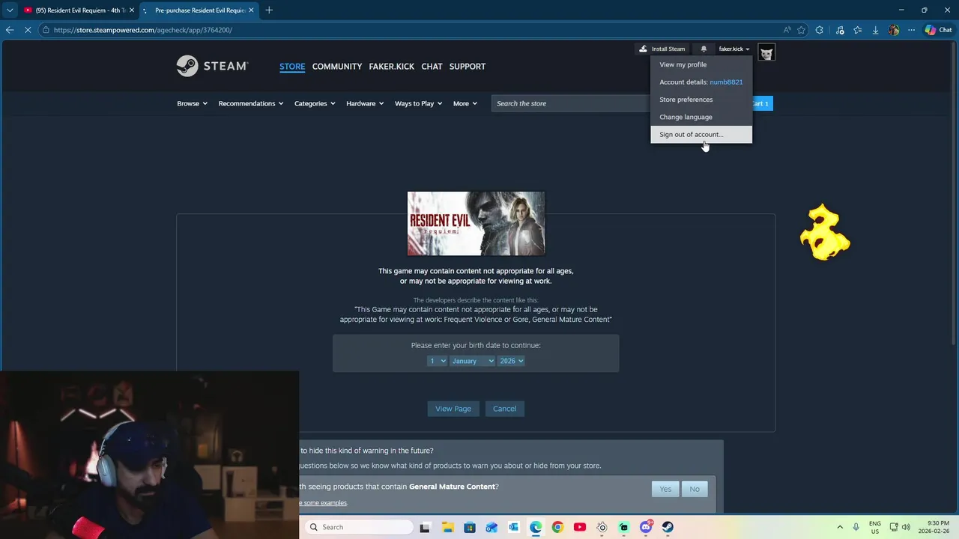Click the browser back arrow
The width and height of the screenshot is (959, 539).
point(10,30)
